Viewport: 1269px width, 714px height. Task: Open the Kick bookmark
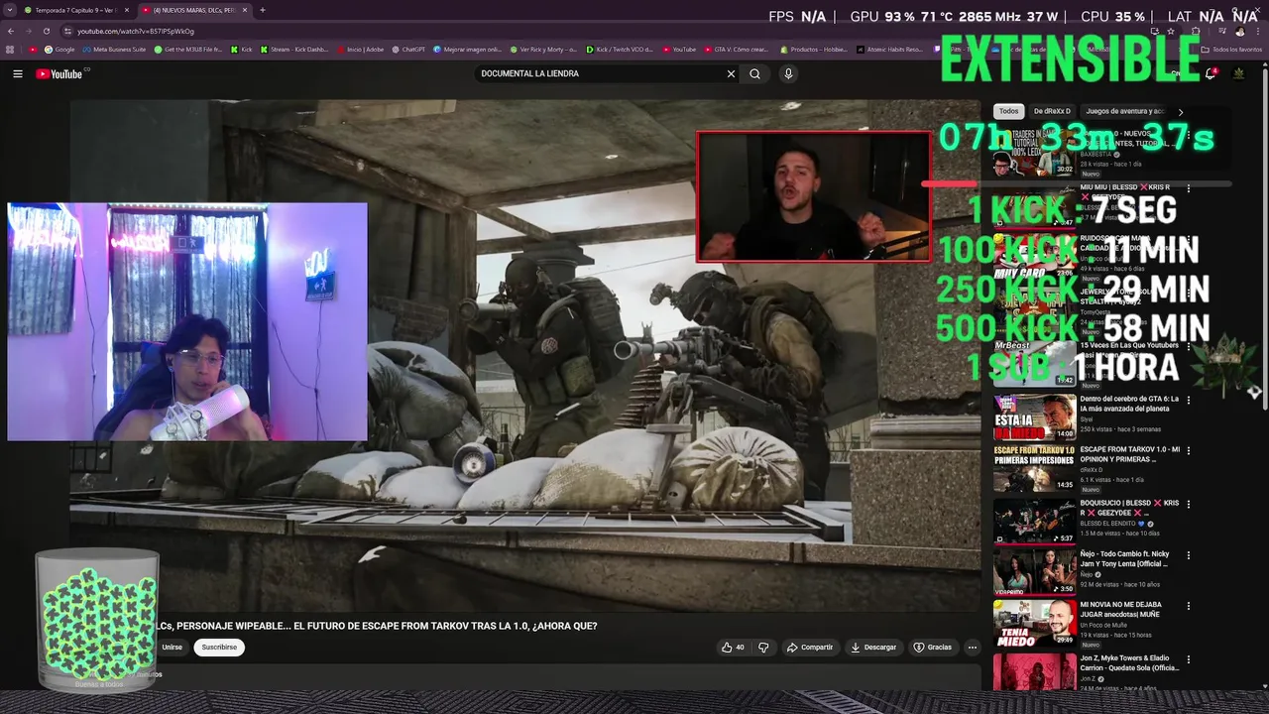coord(242,49)
